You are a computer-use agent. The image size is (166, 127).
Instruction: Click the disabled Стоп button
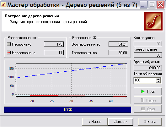click(x=148, y=109)
